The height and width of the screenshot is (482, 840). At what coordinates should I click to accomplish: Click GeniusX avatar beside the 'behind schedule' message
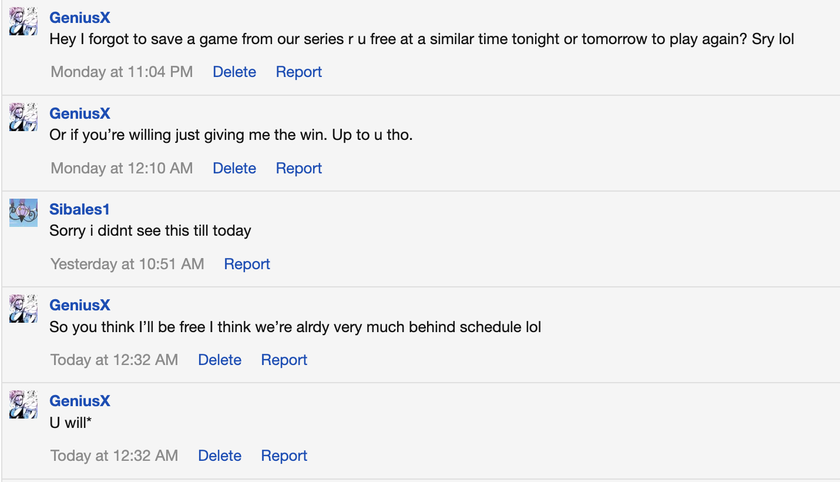[x=23, y=309]
